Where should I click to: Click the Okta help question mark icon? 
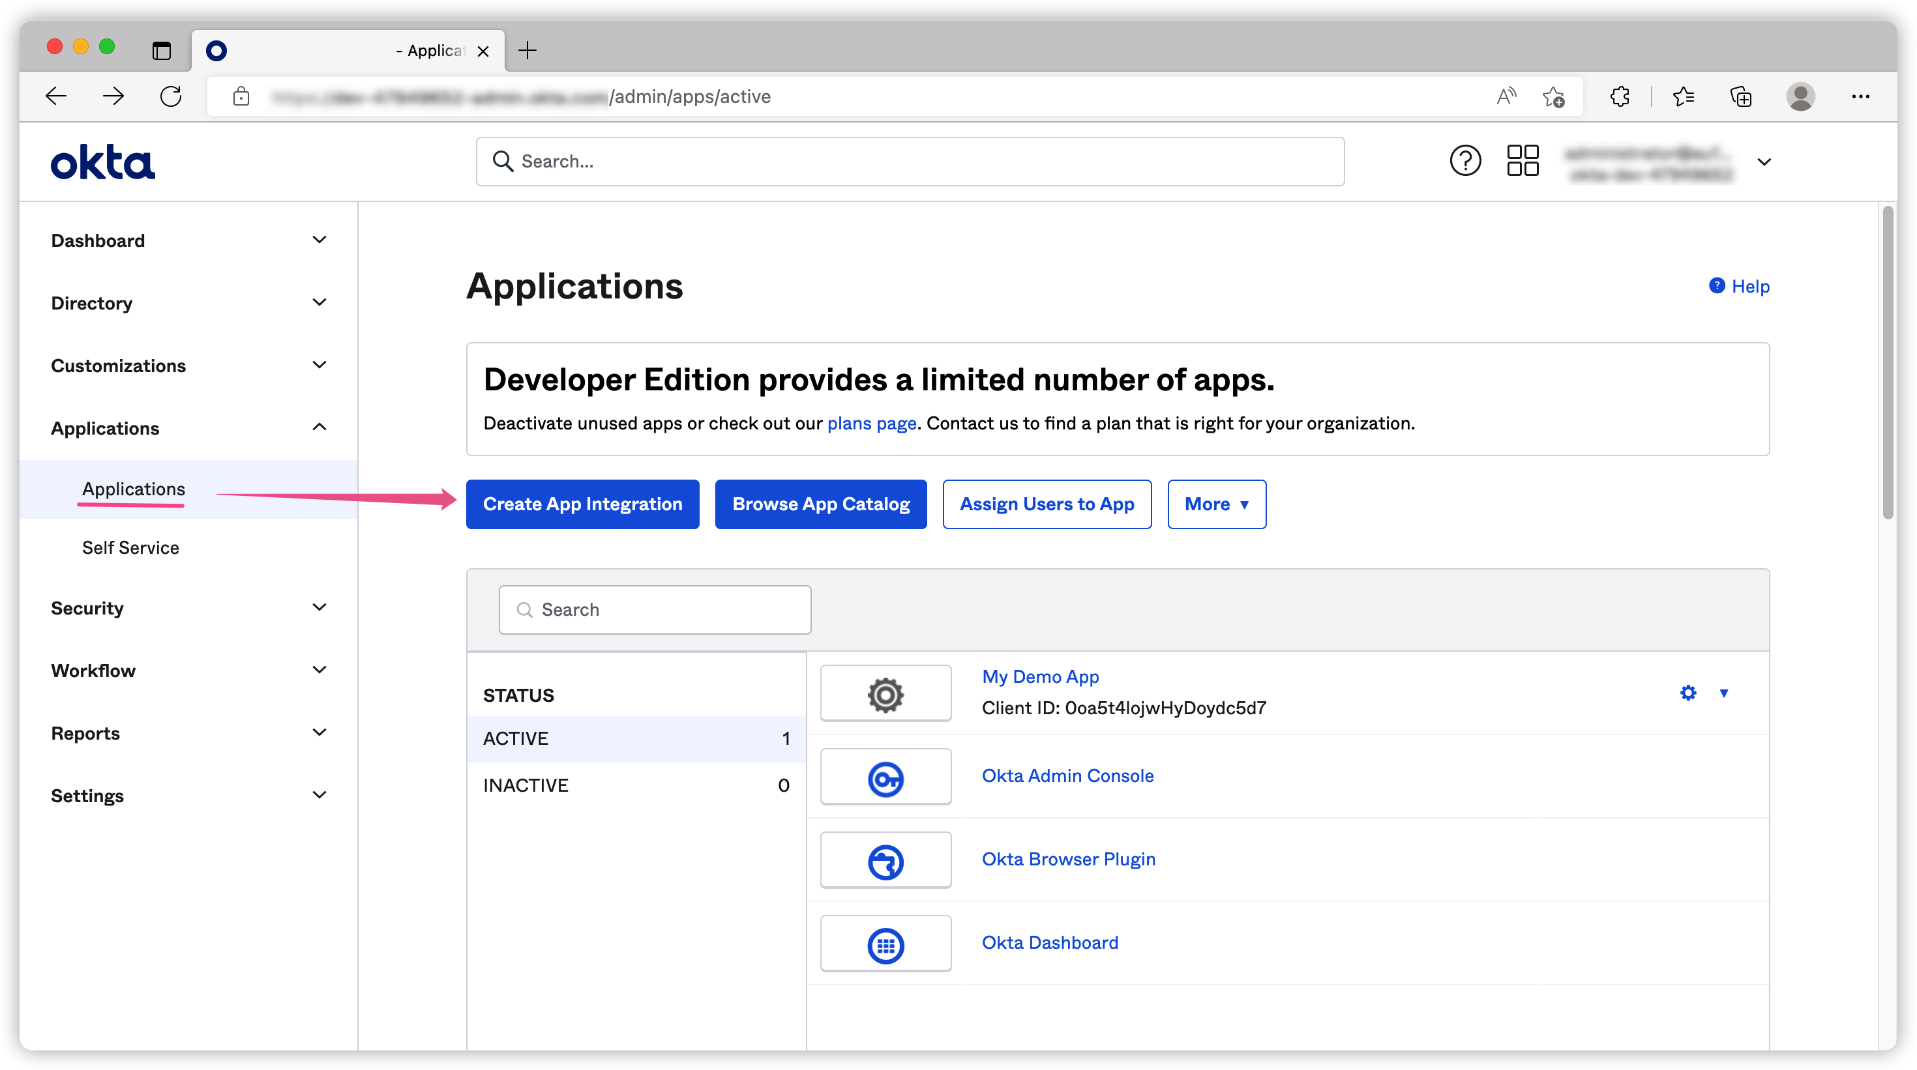click(x=1464, y=160)
